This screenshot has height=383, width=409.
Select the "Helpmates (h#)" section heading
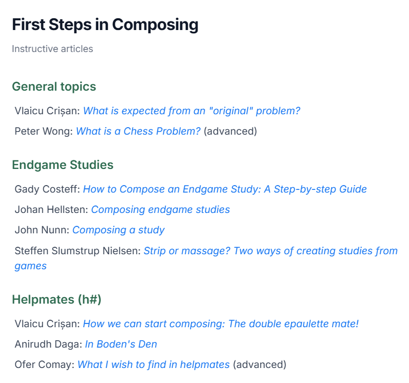tap(56, 300)
